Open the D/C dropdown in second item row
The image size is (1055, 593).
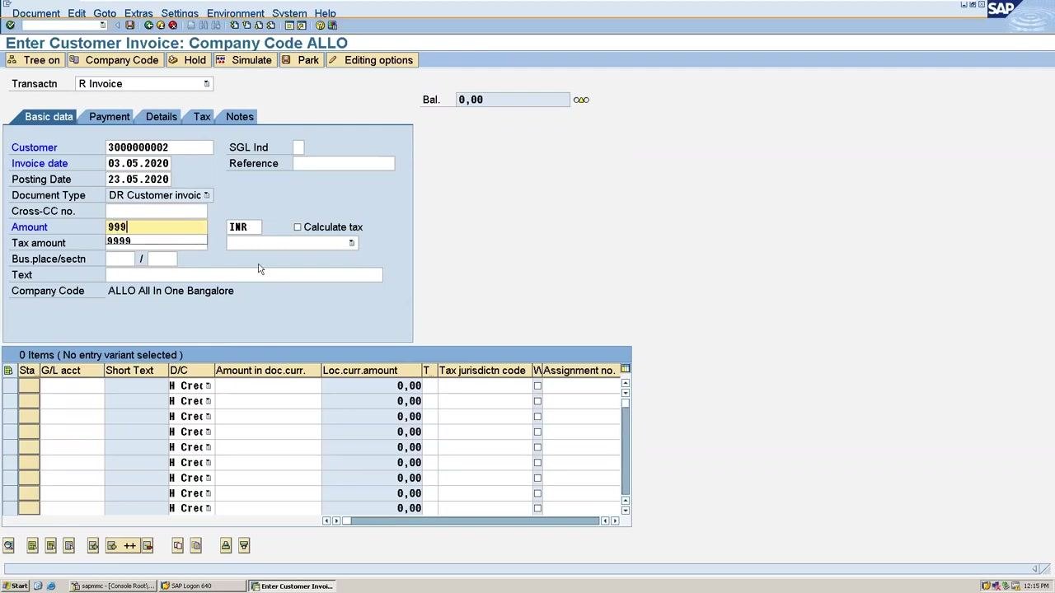click(208, 401)
